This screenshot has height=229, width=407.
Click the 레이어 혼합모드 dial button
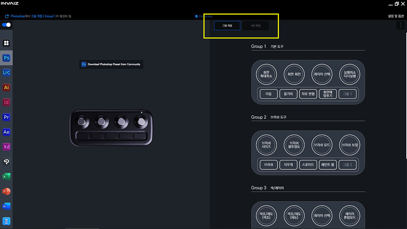pos(350,216)
